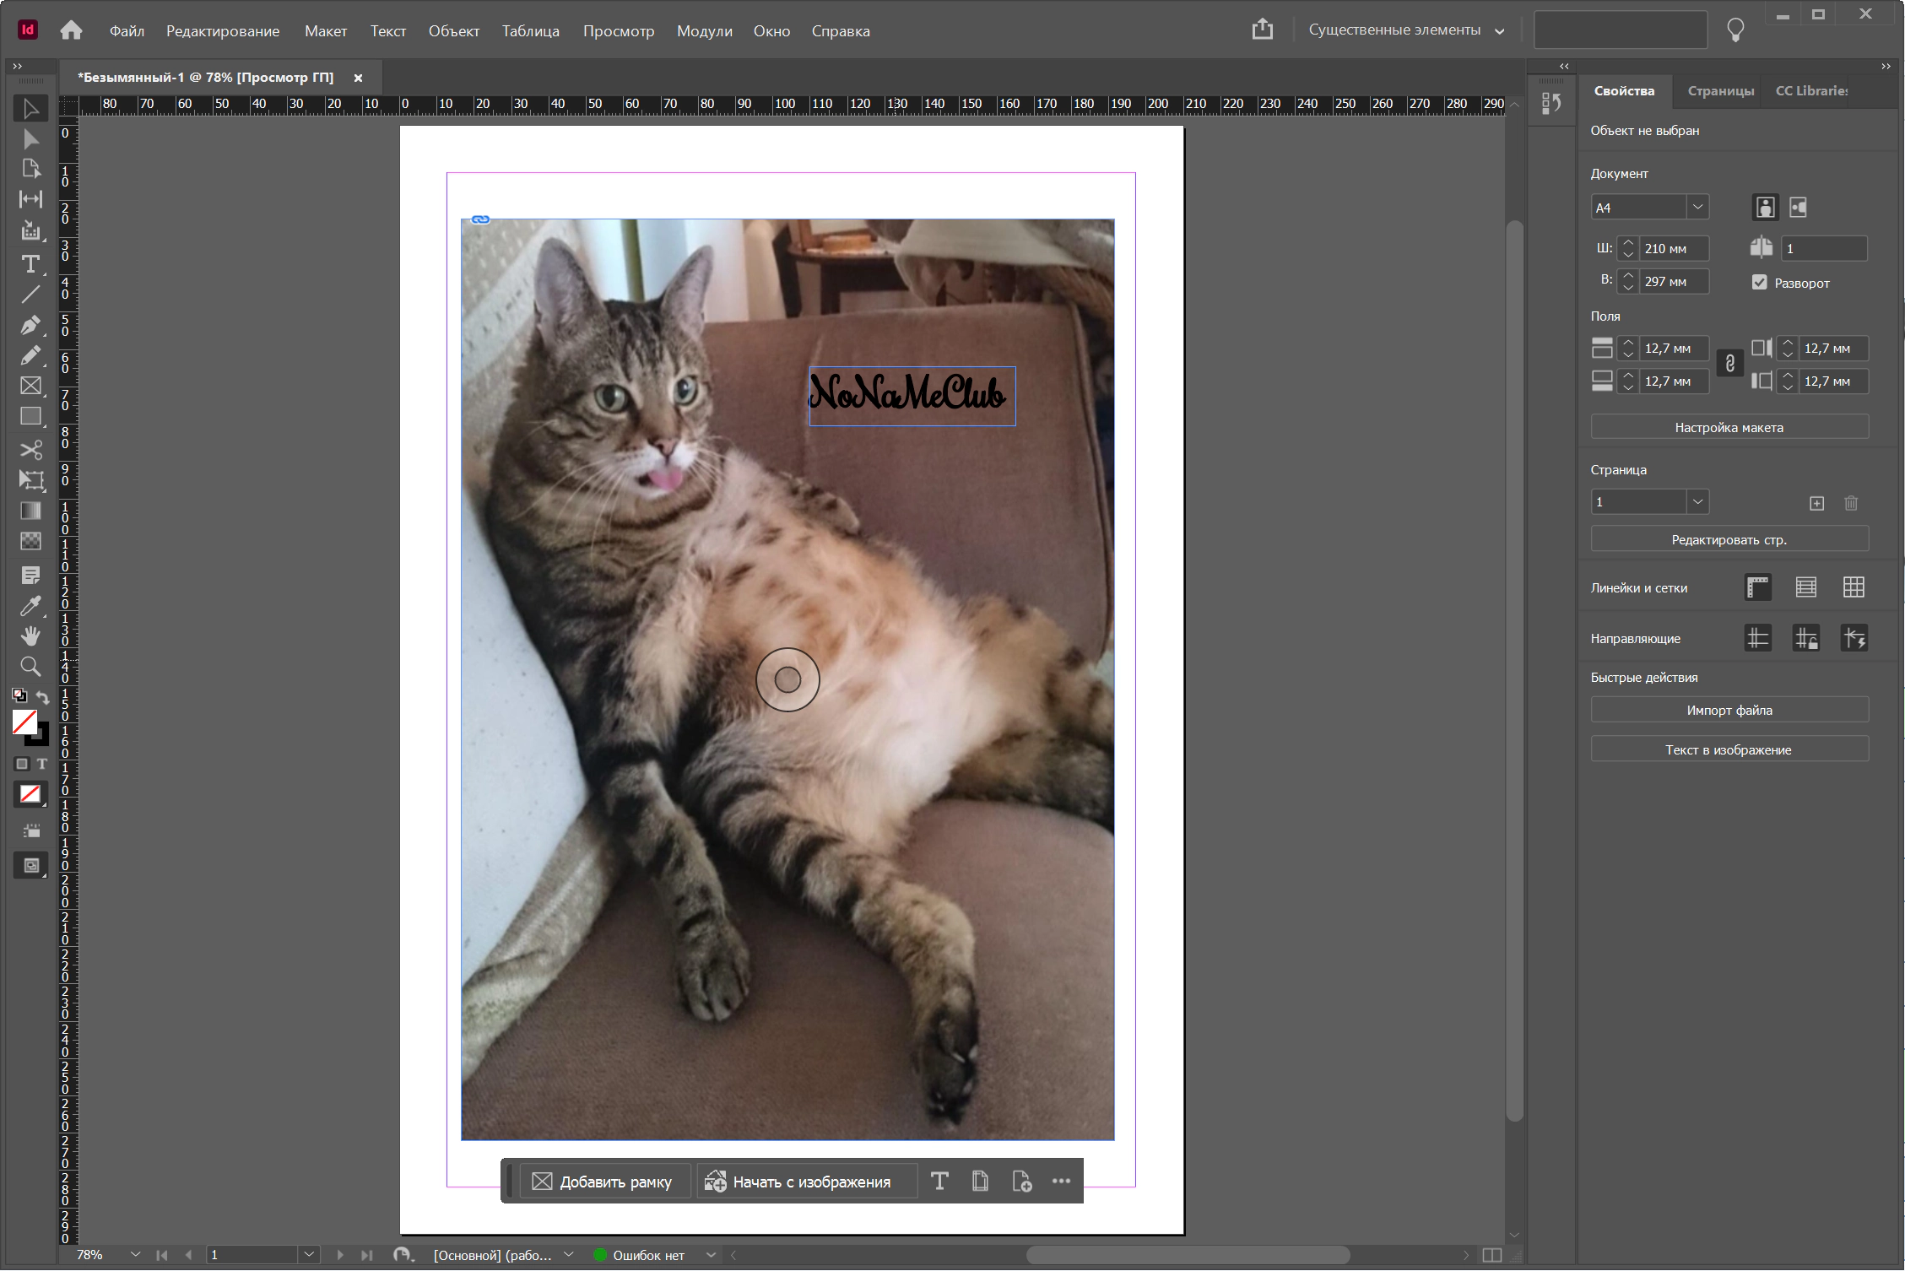Select the Gradient Swatch tool
This screenshot has height=1271, width=1905.
click(30, 511)
